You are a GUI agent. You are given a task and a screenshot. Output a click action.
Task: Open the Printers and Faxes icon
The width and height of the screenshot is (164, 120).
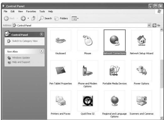tap(61, 101)
